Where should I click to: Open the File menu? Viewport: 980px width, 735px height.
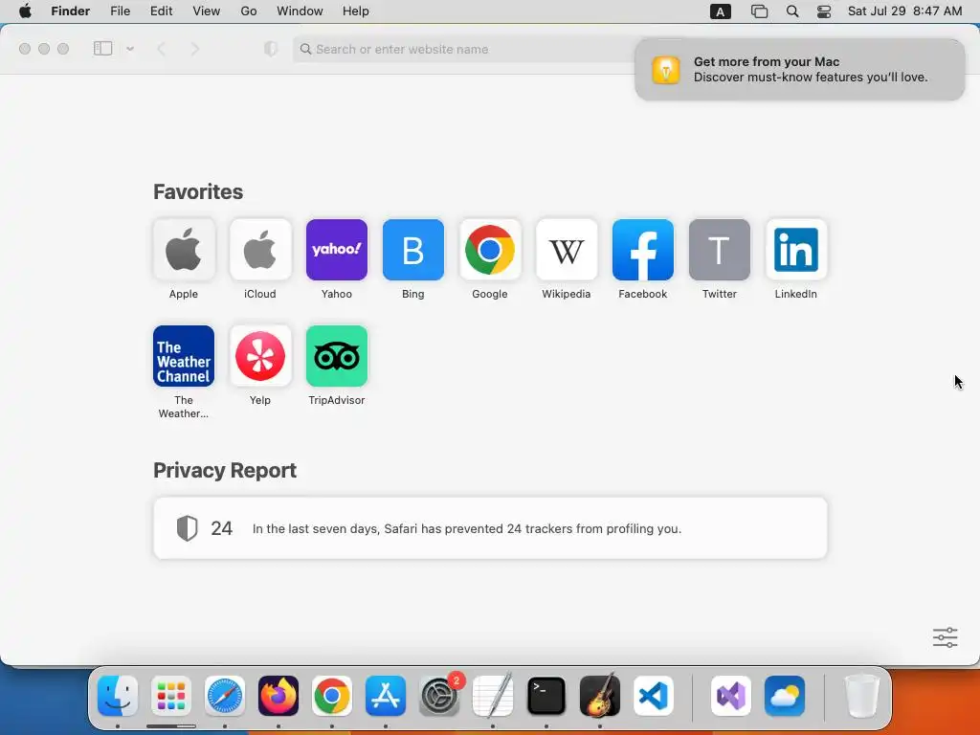120,11
